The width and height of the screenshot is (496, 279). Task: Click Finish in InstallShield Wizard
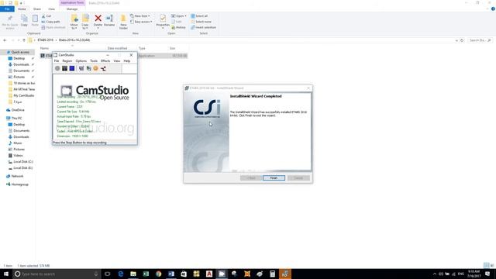tap(274, 178)
